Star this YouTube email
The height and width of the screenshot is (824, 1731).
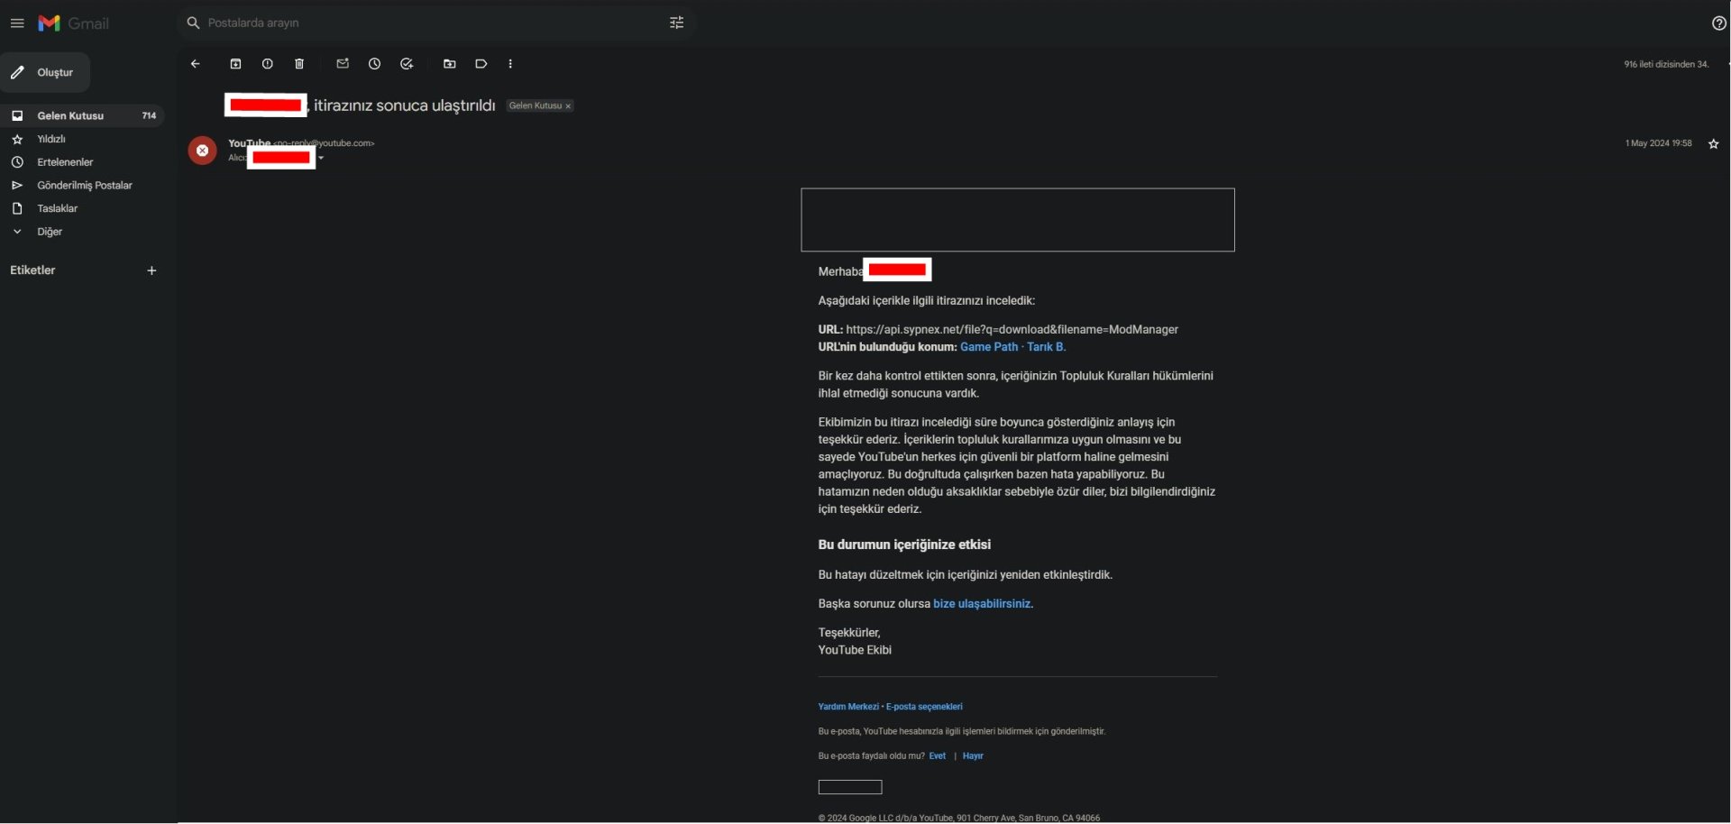1714,144
